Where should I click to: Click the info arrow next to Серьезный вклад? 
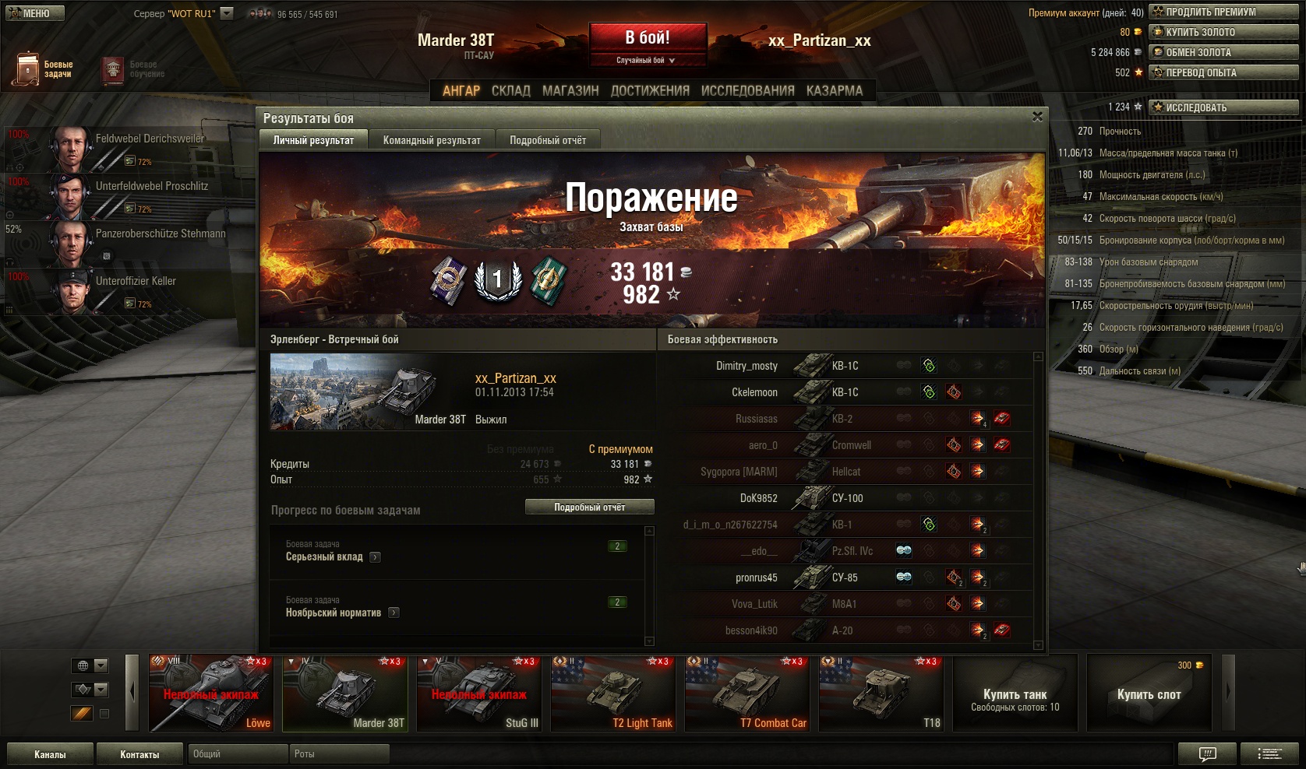[x=375, y=557]
